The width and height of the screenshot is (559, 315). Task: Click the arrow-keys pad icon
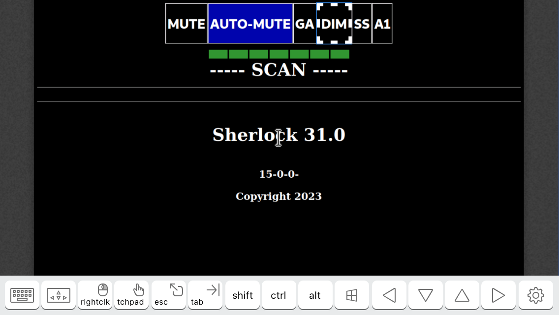pos(59,295)
